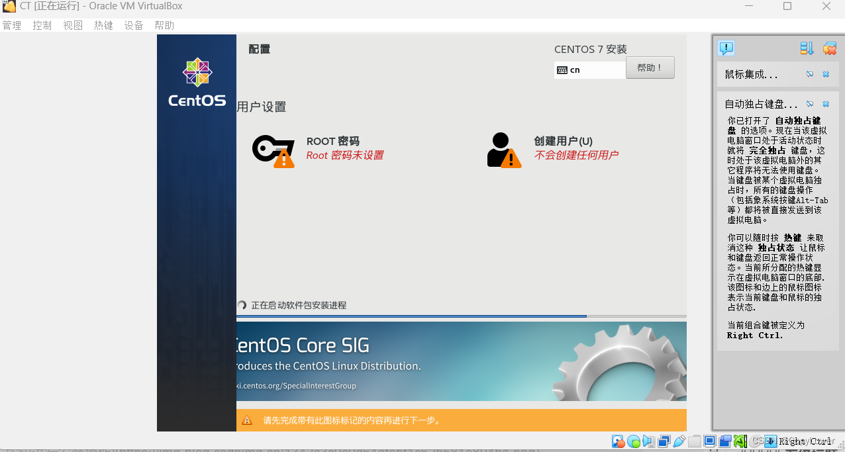Viewport: 845px width, 452px height.
Task: Click the bottom warning message '请先完成带有此图标标记的内容'
Action: pos(352,420)
